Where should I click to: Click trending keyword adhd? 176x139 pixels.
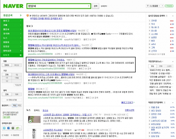(x=153, y=44)
